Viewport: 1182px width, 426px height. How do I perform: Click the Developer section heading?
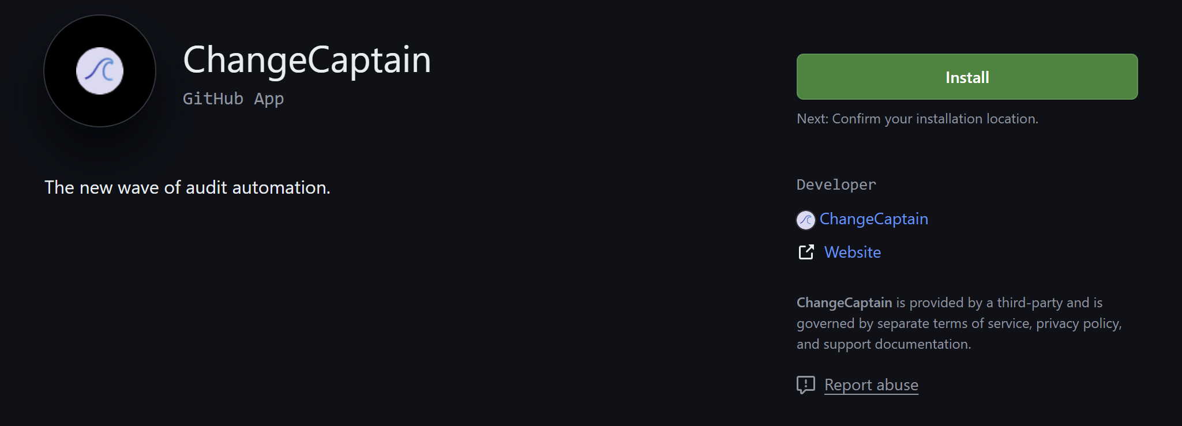(836, 185)
